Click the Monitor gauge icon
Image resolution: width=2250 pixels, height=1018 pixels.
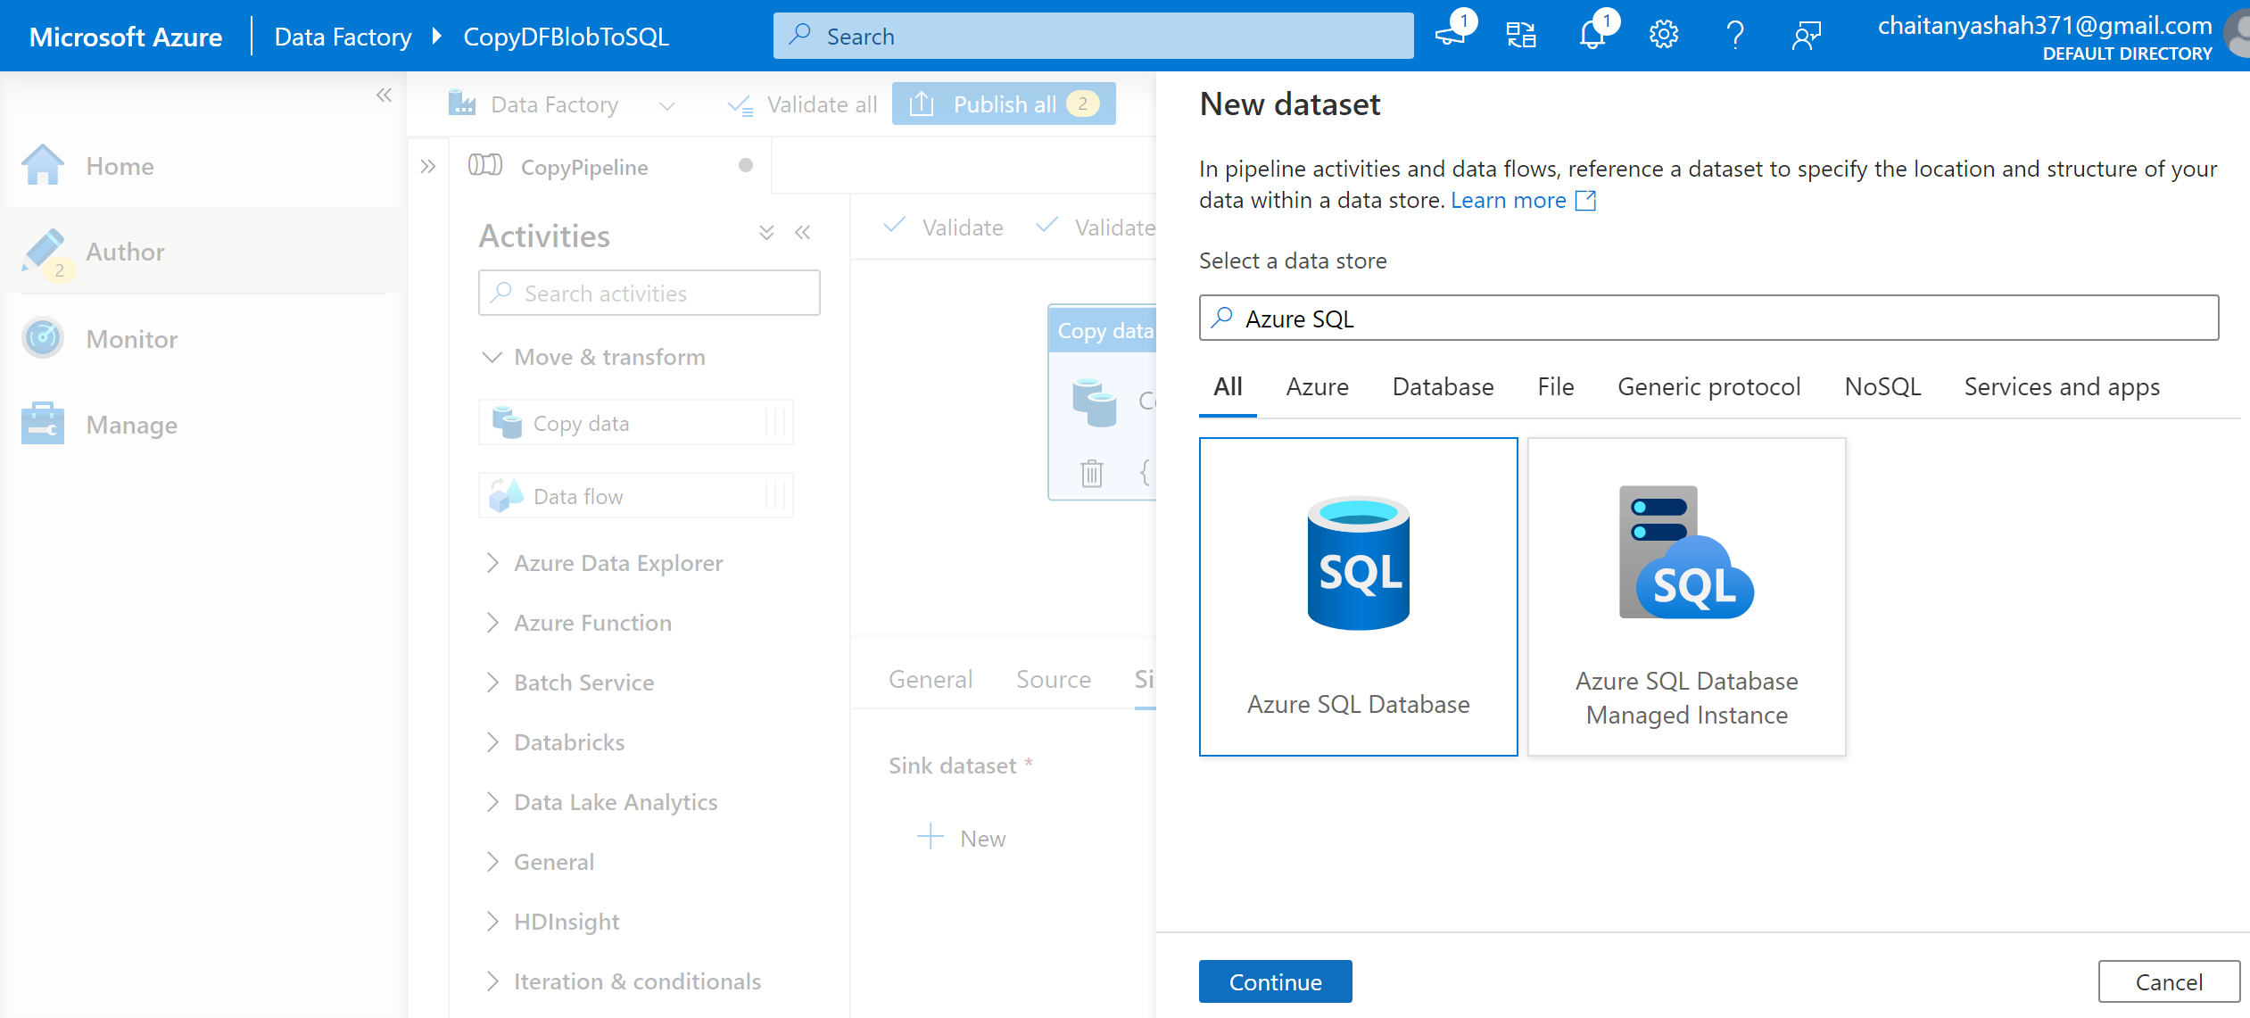(x=43, y=338)
